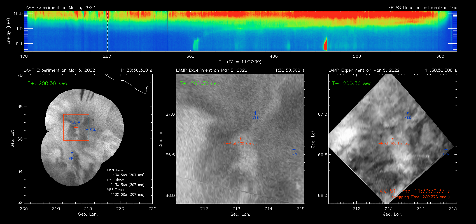Click the blue VEE station marker on the all-sky mosaic map
The image size is (476, 224).
(x=79, y=122)
